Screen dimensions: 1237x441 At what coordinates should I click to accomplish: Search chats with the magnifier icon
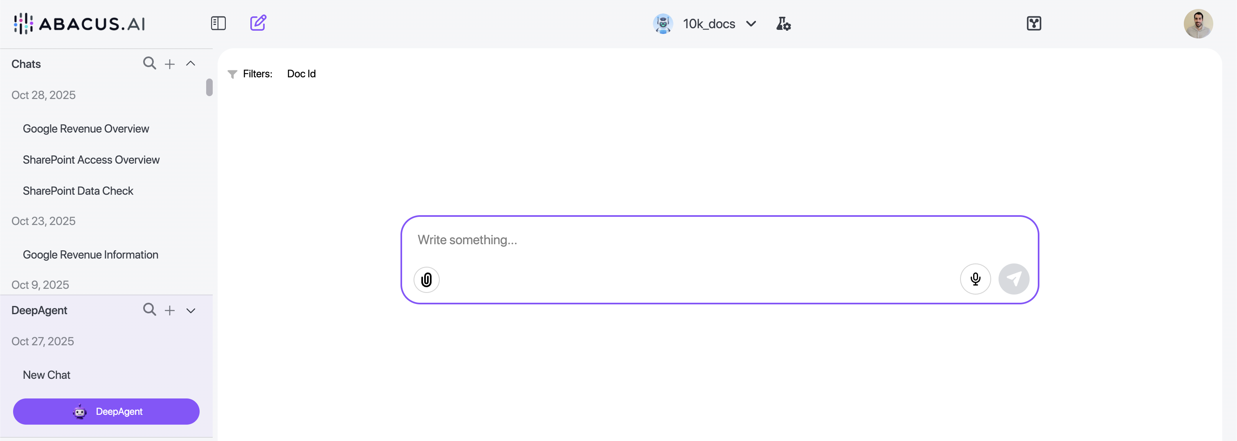(149, 63)
